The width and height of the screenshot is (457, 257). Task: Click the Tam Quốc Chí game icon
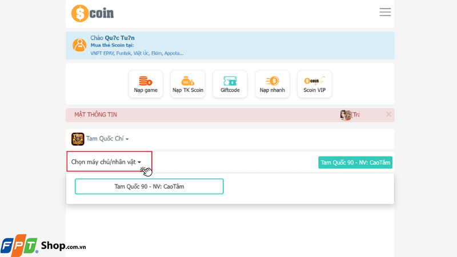coord(78,139)
